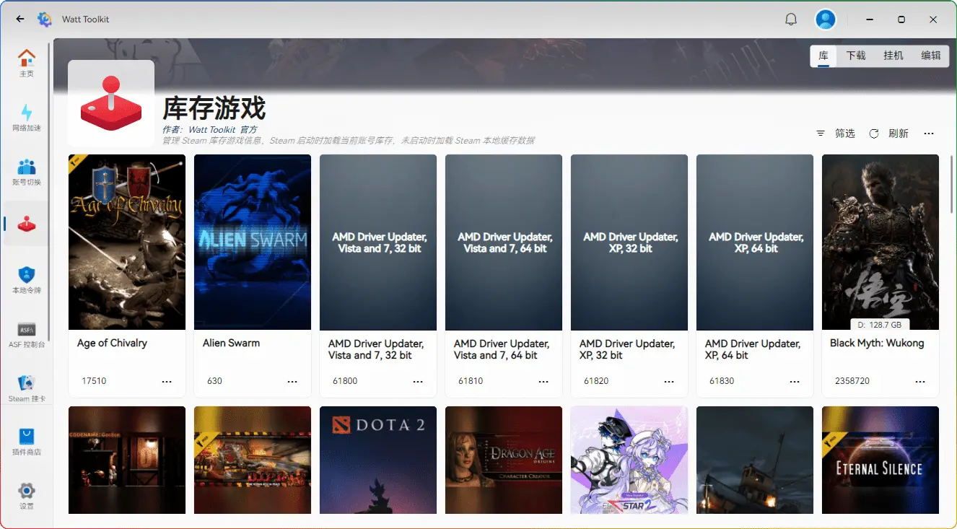Select the Black Myth: Wukong cover
Viewport: 957px width, 529px height.
coord(880,242)
